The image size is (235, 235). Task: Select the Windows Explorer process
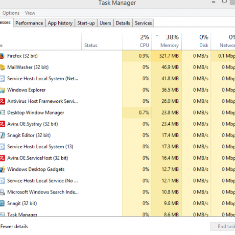(117, 90)
